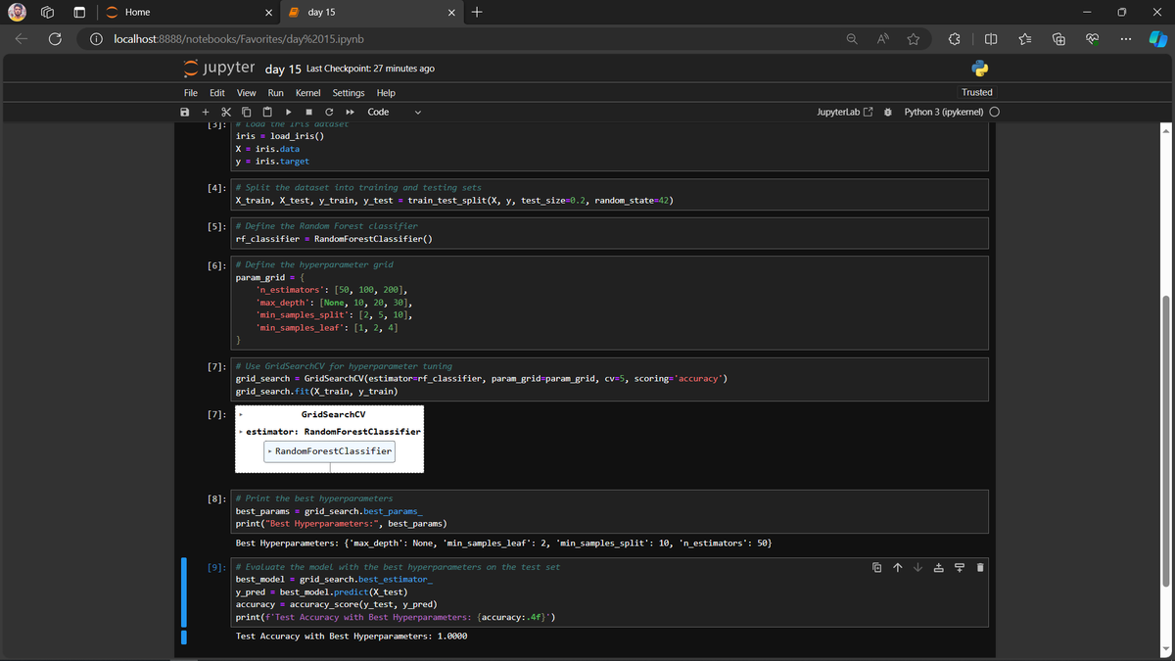Open the View menu
Screen dimensions: 1175x661
click(x=247, y=92)
